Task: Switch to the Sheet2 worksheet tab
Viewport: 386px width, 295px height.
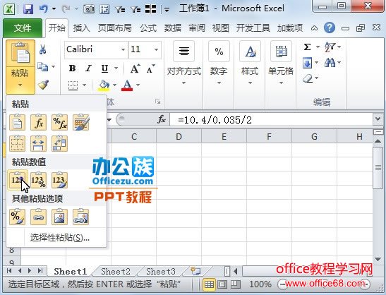Action: click(116, 272)
